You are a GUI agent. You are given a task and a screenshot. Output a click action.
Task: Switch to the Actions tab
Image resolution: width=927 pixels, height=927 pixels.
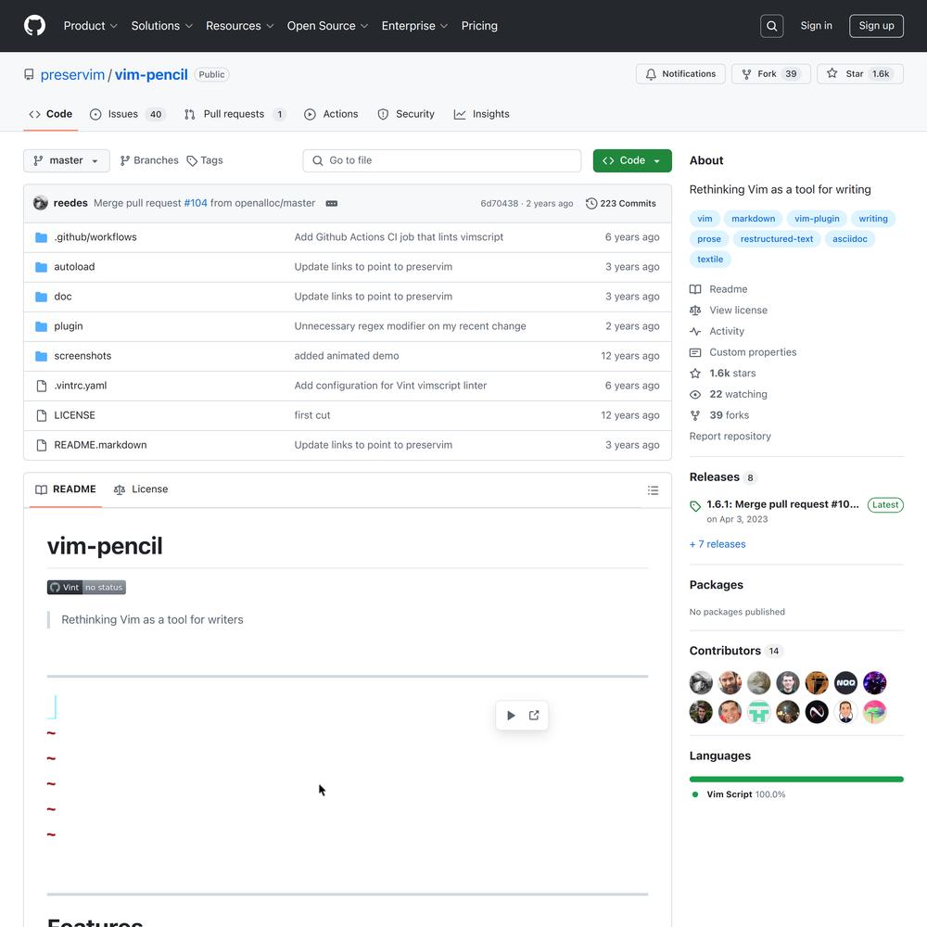(331, 114)
